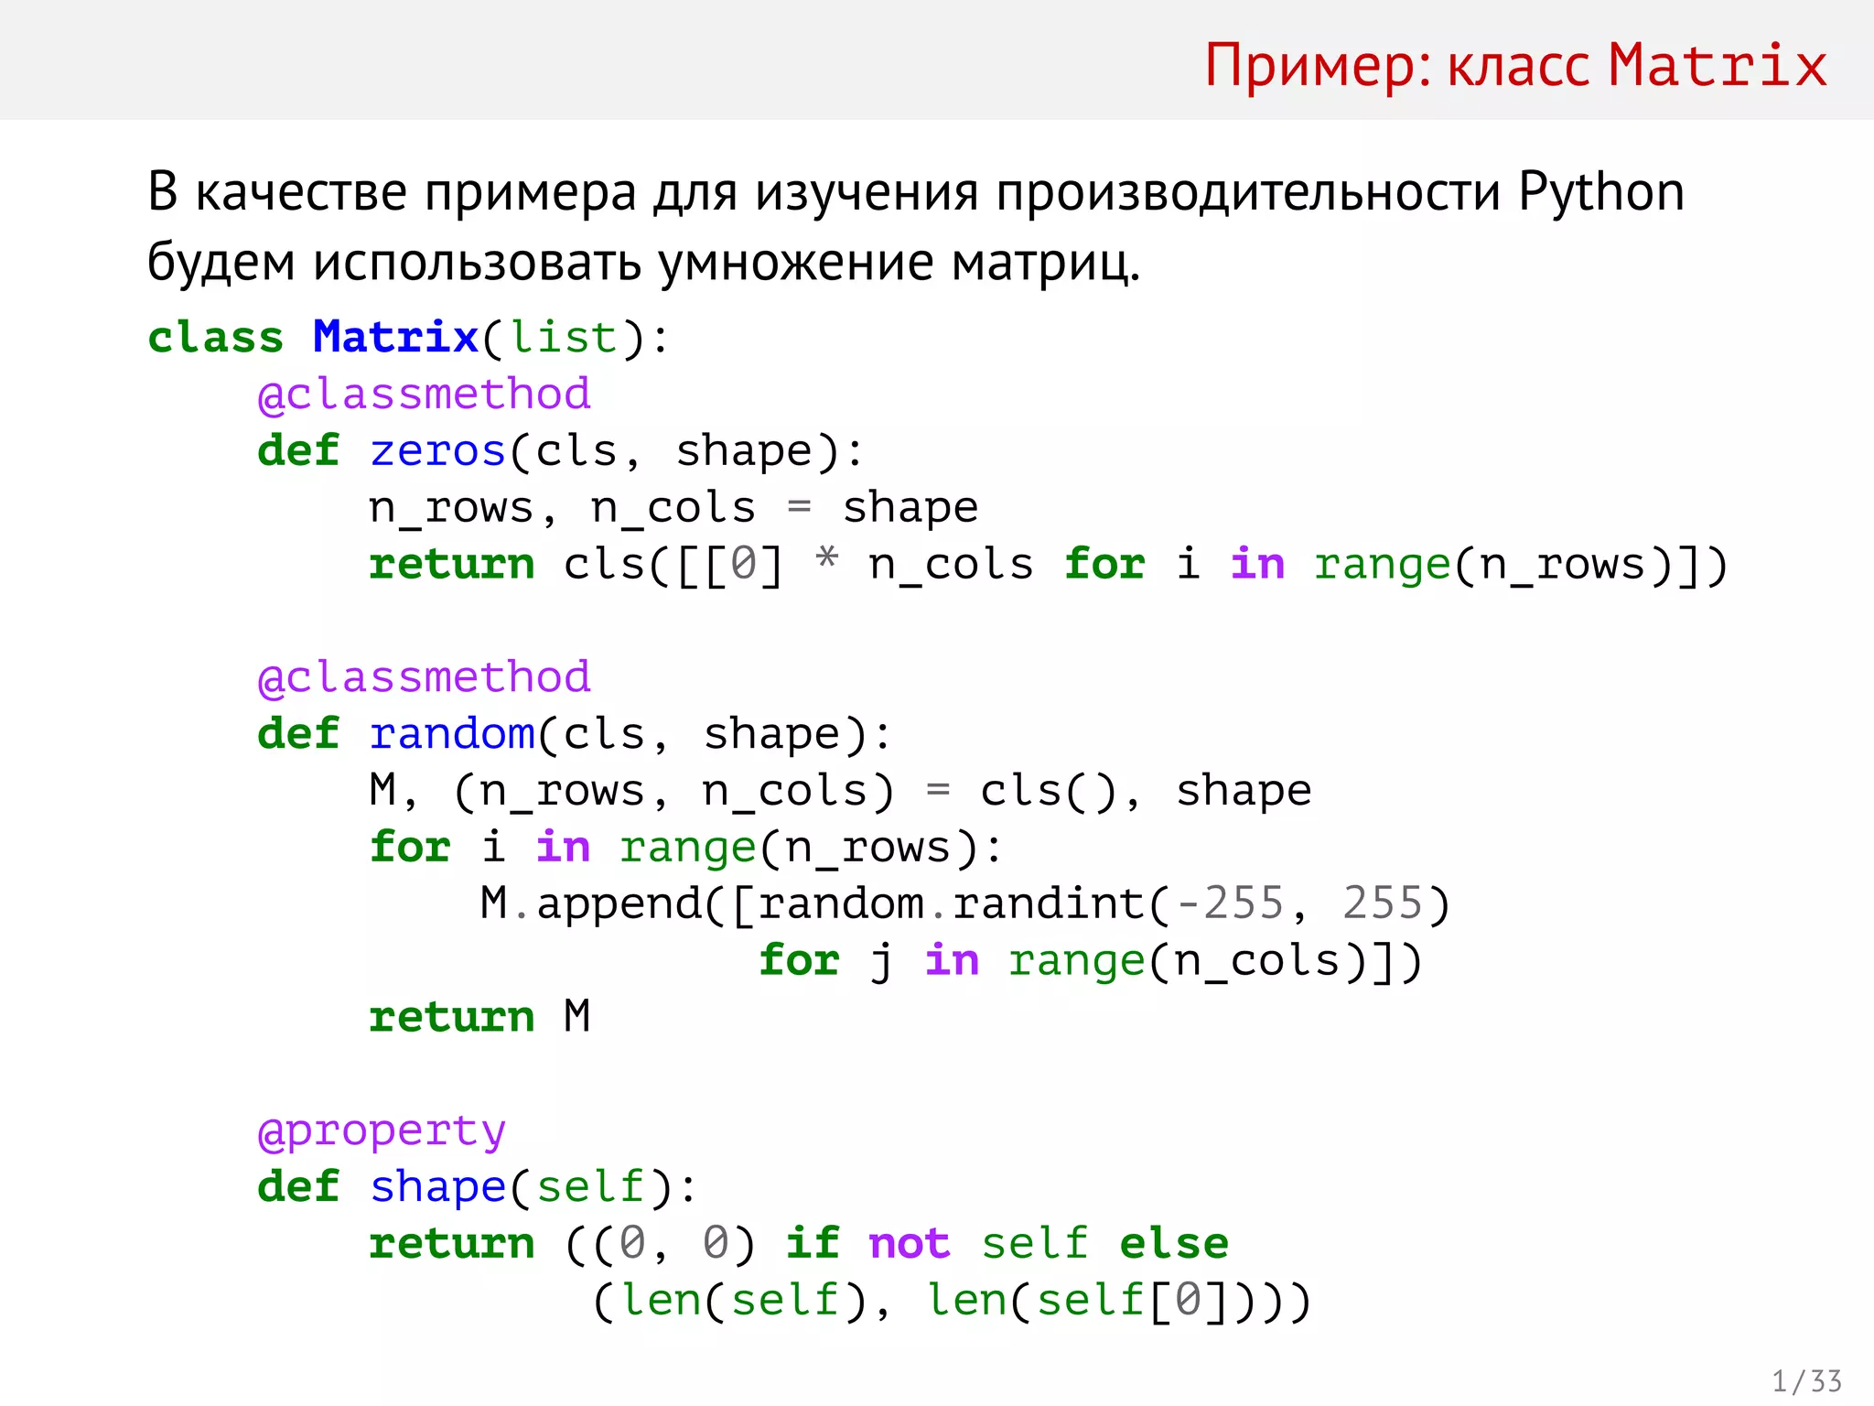Click the line "В качестве примера для изучения производительности Python"
Viewport: 1874px width, 1406px height.
[x=916, y=194]
